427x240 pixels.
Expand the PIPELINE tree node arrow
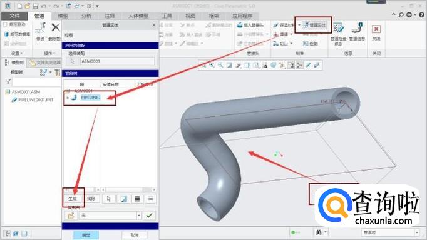point(68,97)
